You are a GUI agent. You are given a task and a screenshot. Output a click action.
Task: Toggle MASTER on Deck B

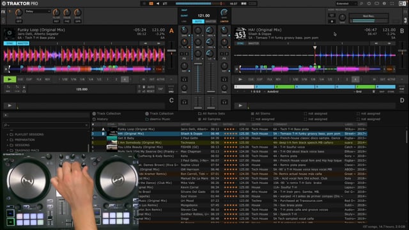(253, 43)
